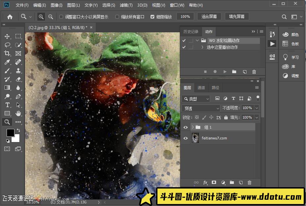Viewport: 306px width, 206px height.
Task: Switch to the 历史记录 tab
Action: click(191, 32)
